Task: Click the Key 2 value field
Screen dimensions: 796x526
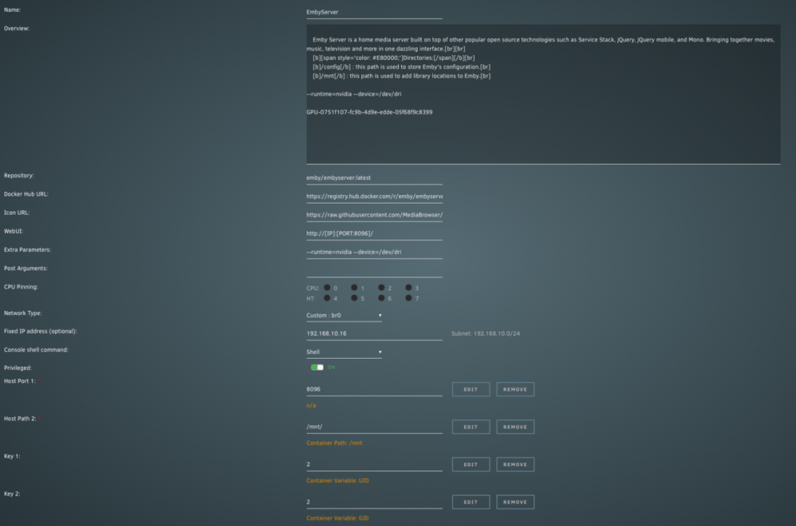Action: (374, 502)
